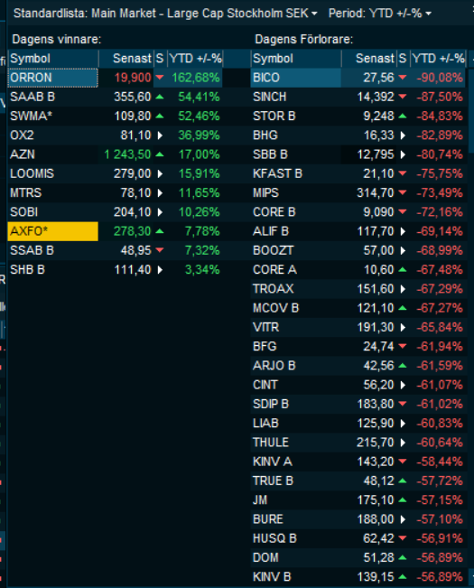Select the MTRS symbol
Viewport: 474px width, 588px height.
point(25,192)
